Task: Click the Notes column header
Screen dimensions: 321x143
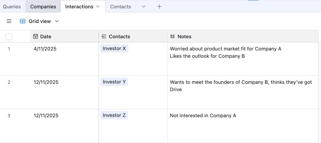Action: (185, 37)
